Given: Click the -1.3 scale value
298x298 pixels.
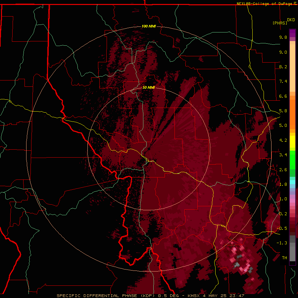Looking at the screenshot, I should tap(282, 243).
